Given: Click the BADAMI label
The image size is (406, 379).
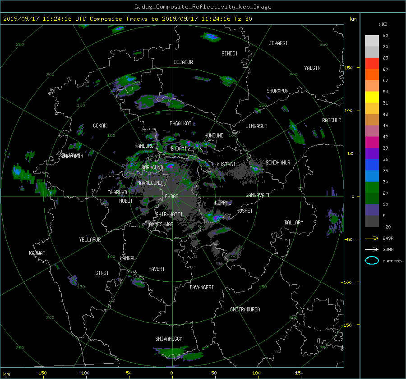Looking at the screenshot, I should coord(179,149).
